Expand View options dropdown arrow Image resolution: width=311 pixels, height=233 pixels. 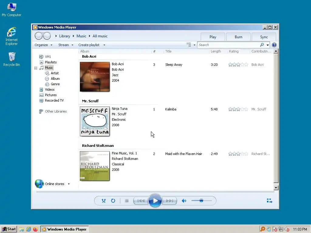click(x=194, y=45)
